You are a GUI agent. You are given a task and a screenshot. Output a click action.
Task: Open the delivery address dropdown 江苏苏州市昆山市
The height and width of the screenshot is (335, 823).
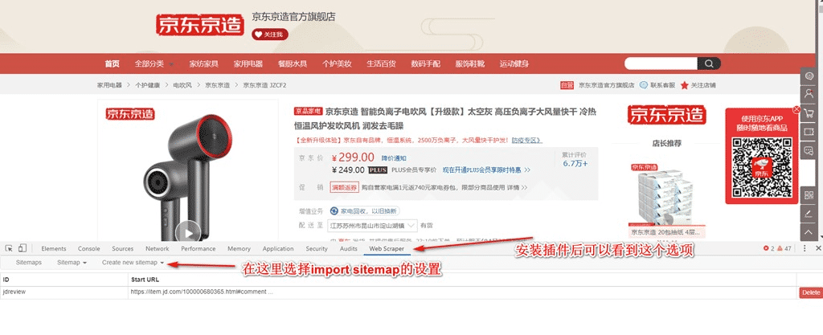(x=372, y=226)
